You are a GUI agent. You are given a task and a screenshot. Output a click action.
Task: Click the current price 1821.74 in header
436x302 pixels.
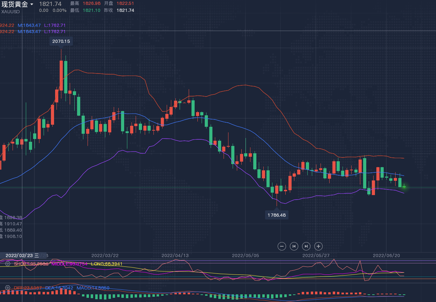coord(50,4)
